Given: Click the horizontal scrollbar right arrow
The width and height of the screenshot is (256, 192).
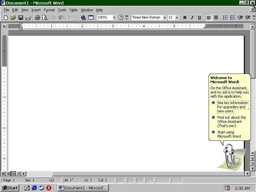Looking at the screenshot, I should coord(247,173).
